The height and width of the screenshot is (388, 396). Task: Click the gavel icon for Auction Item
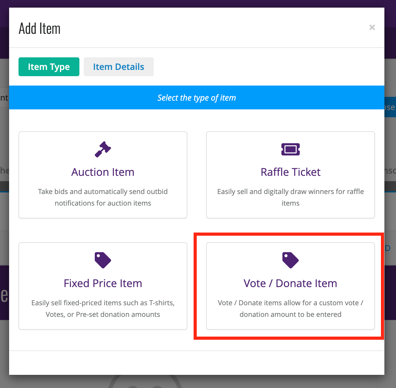point(103,149)
